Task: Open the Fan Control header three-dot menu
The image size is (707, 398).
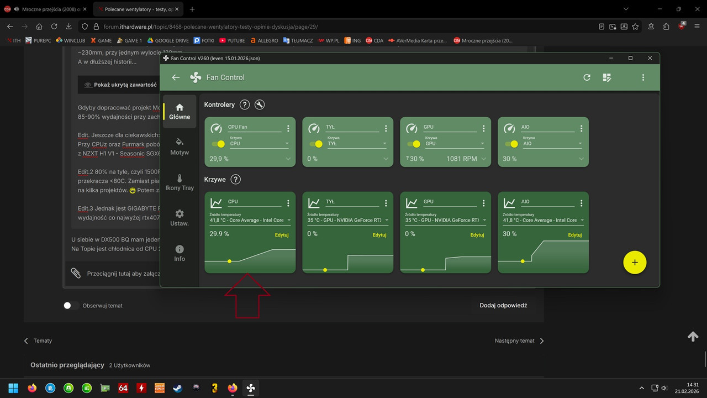Action: (x=643, y=77)
